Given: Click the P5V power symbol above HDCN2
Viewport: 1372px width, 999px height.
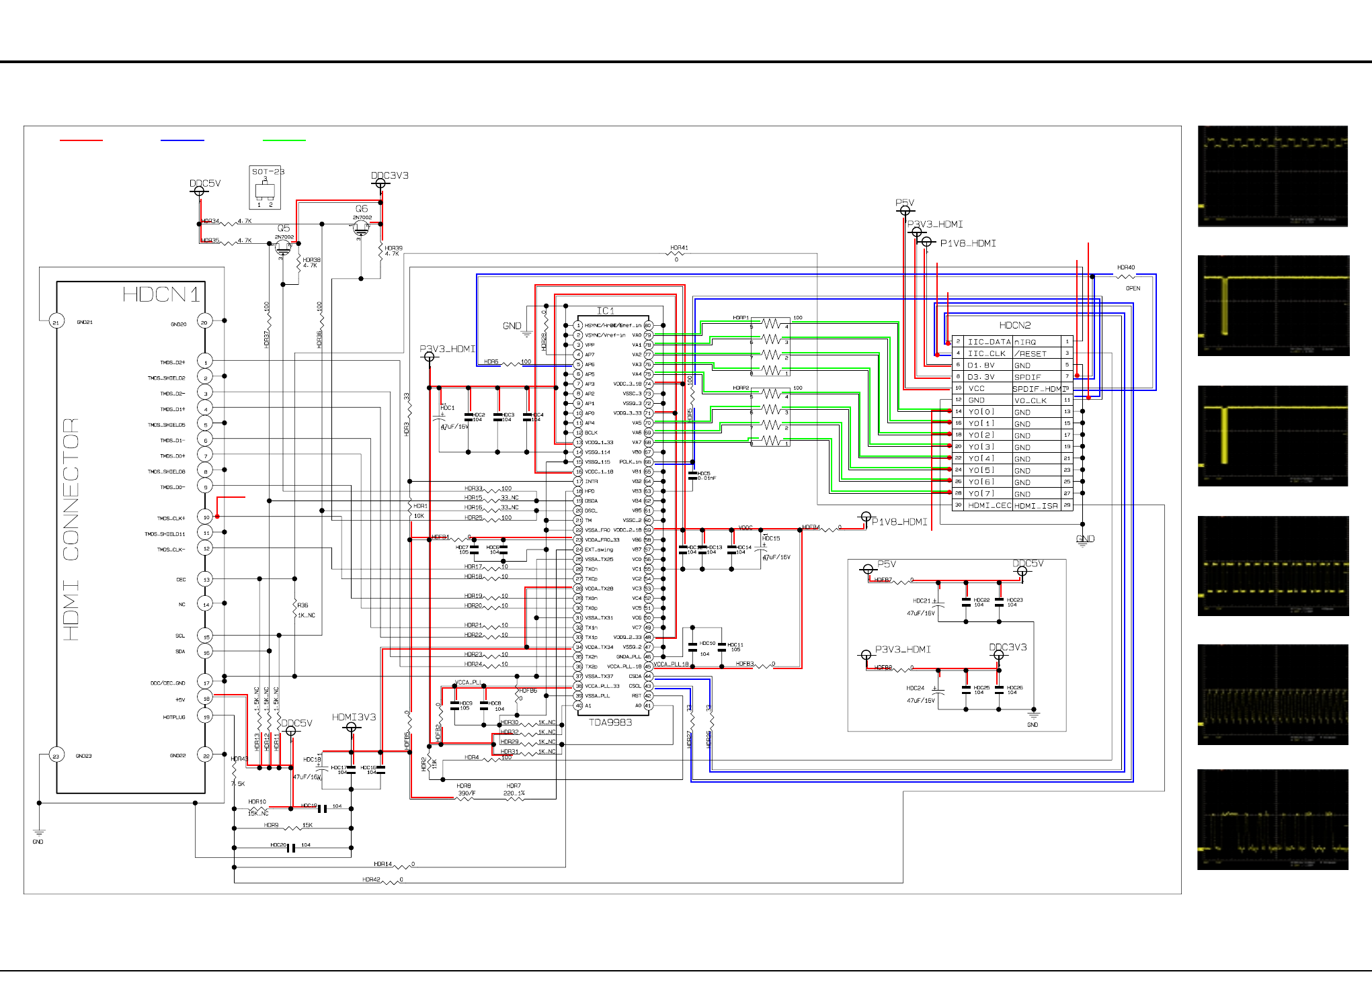Looking at the screenshot, I should 905,210.
